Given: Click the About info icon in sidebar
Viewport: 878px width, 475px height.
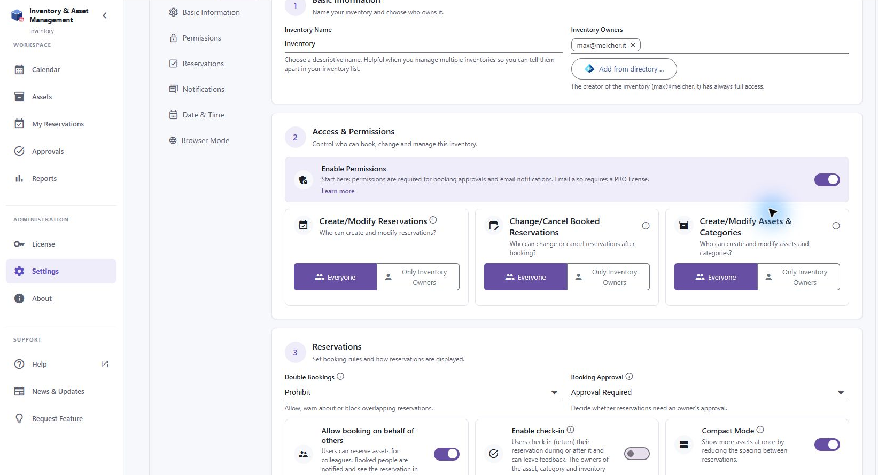Looking at the screenshot, I should click(19, 298).
